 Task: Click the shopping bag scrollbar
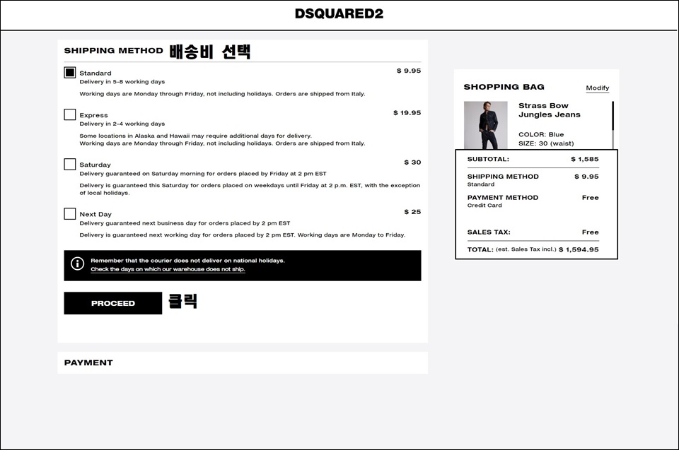[x=613, y=125]
